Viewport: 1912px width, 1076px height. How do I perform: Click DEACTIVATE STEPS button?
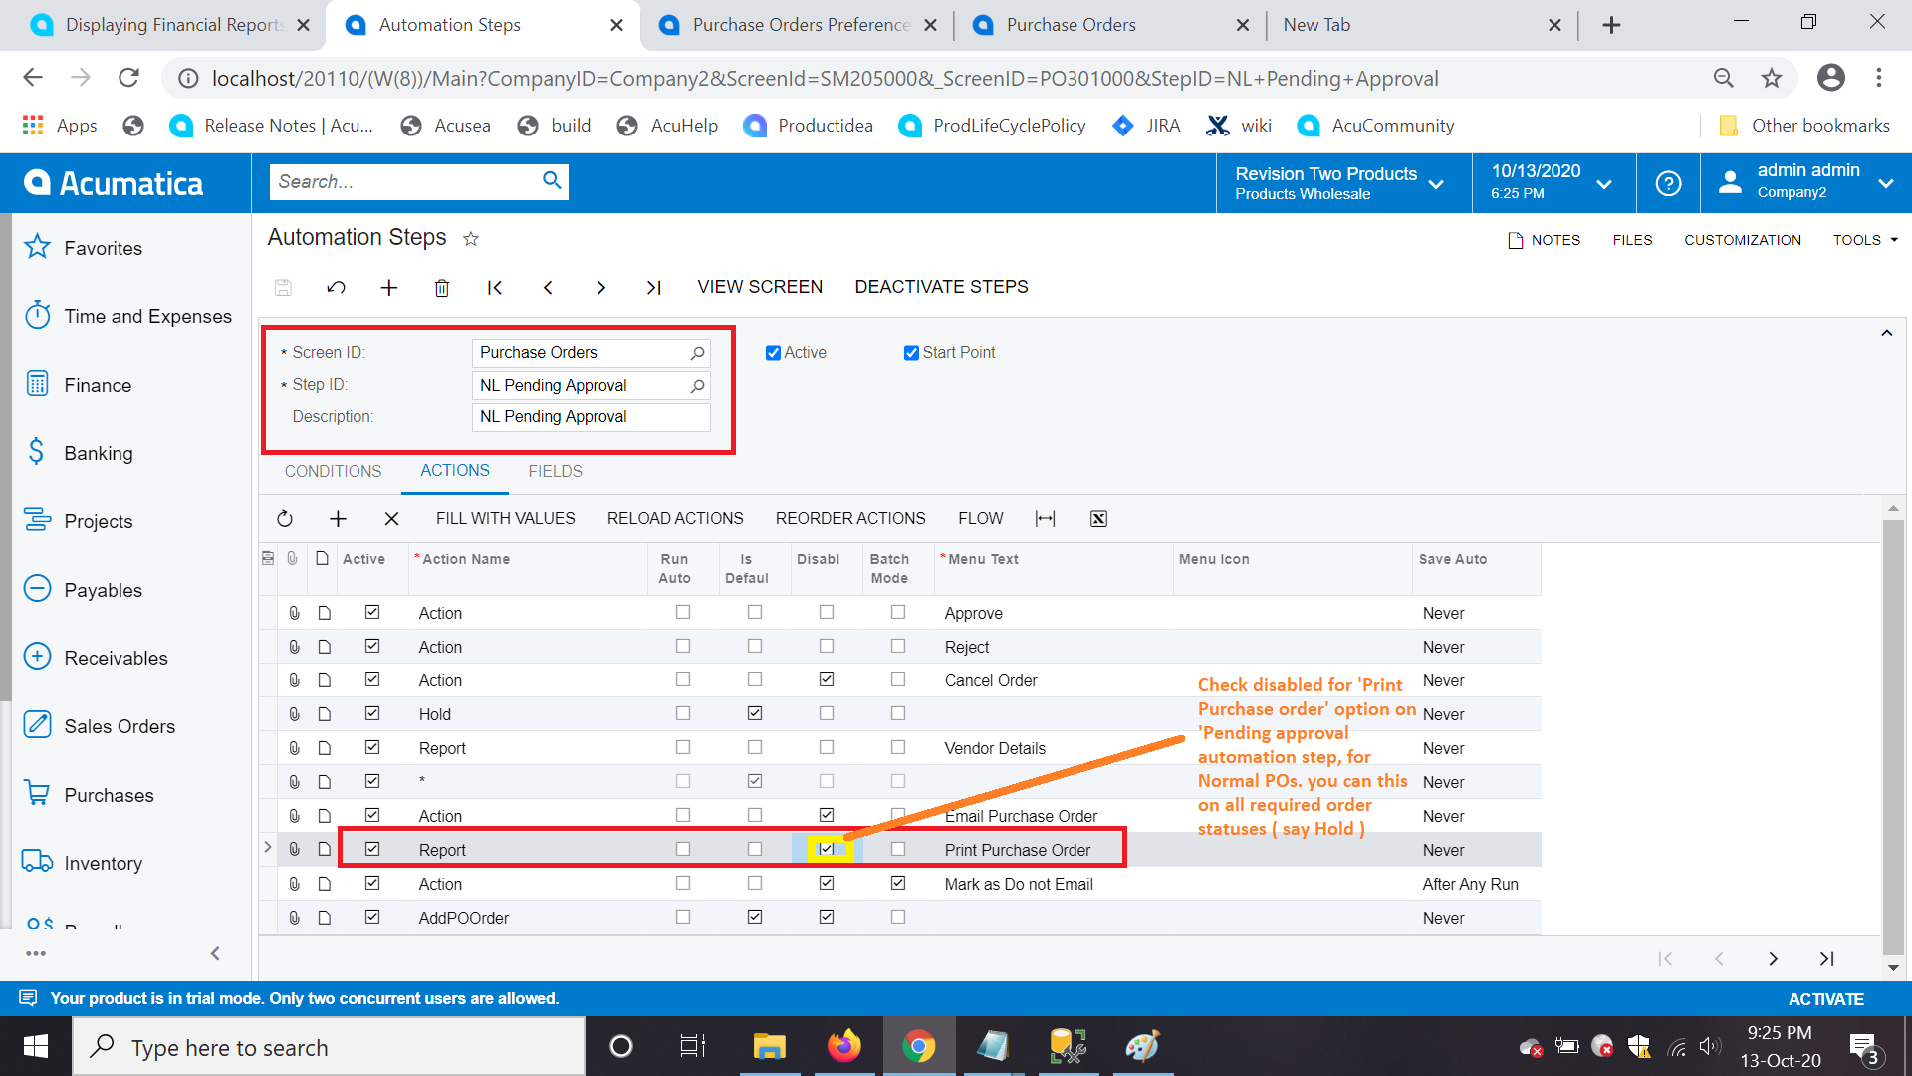(941, 287)
